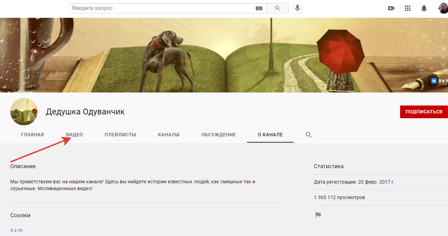Open the YouTube apps grid icon
448x236 pixels.
tap(407, 8)
